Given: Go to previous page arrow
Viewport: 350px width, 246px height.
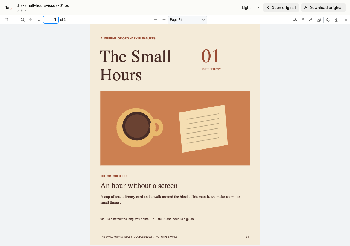Looking at the screenshot, I should coord(31,20).
